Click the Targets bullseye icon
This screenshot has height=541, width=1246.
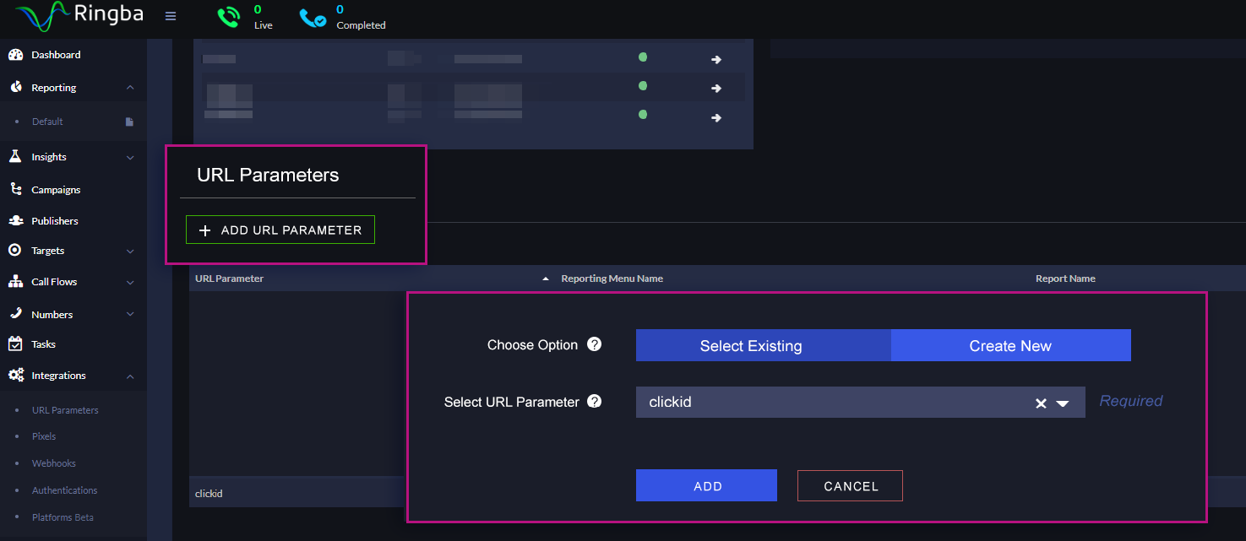(15, 250)
